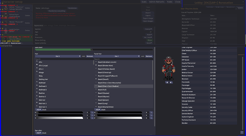Switch to the Description tab
This screenshot has width=246, height=136.
[71, 26]
